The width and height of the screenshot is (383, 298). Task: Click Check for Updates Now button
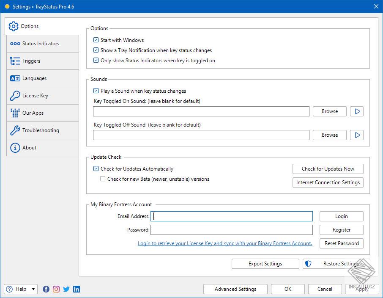tap(328, 169)
